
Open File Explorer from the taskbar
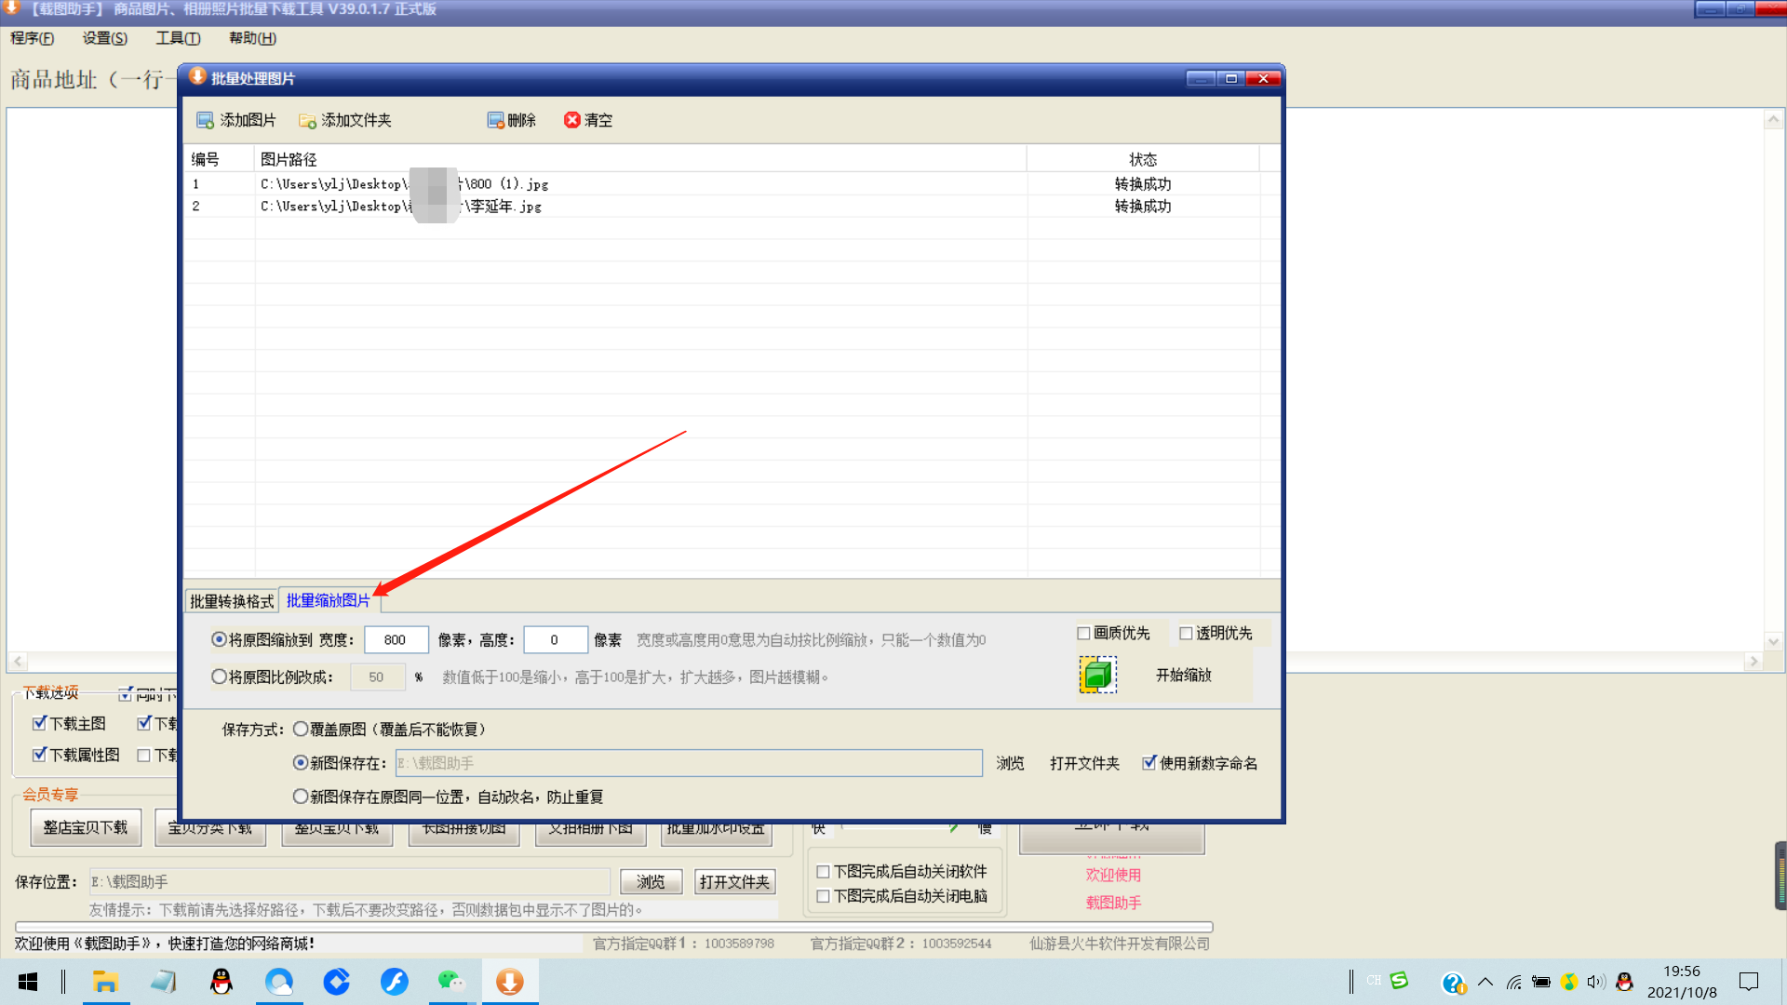105,982
